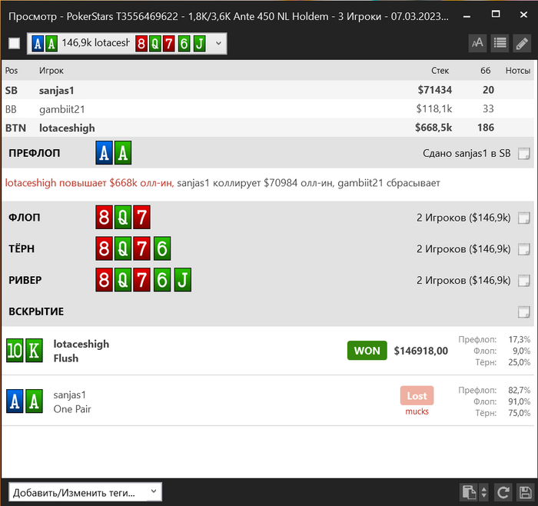
Task: Select the gambiit21 BB player row
Action: pyautogui.click(x=267, y=109)
